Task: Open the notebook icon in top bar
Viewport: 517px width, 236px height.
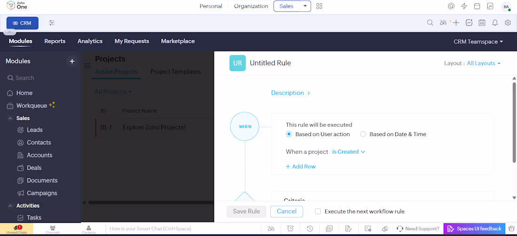Action: tap(490, 6)
